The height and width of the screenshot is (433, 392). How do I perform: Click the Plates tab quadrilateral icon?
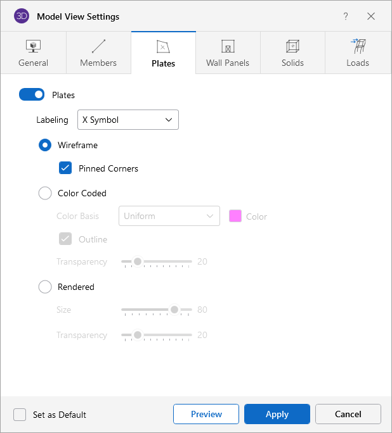(x=163, y=46)
